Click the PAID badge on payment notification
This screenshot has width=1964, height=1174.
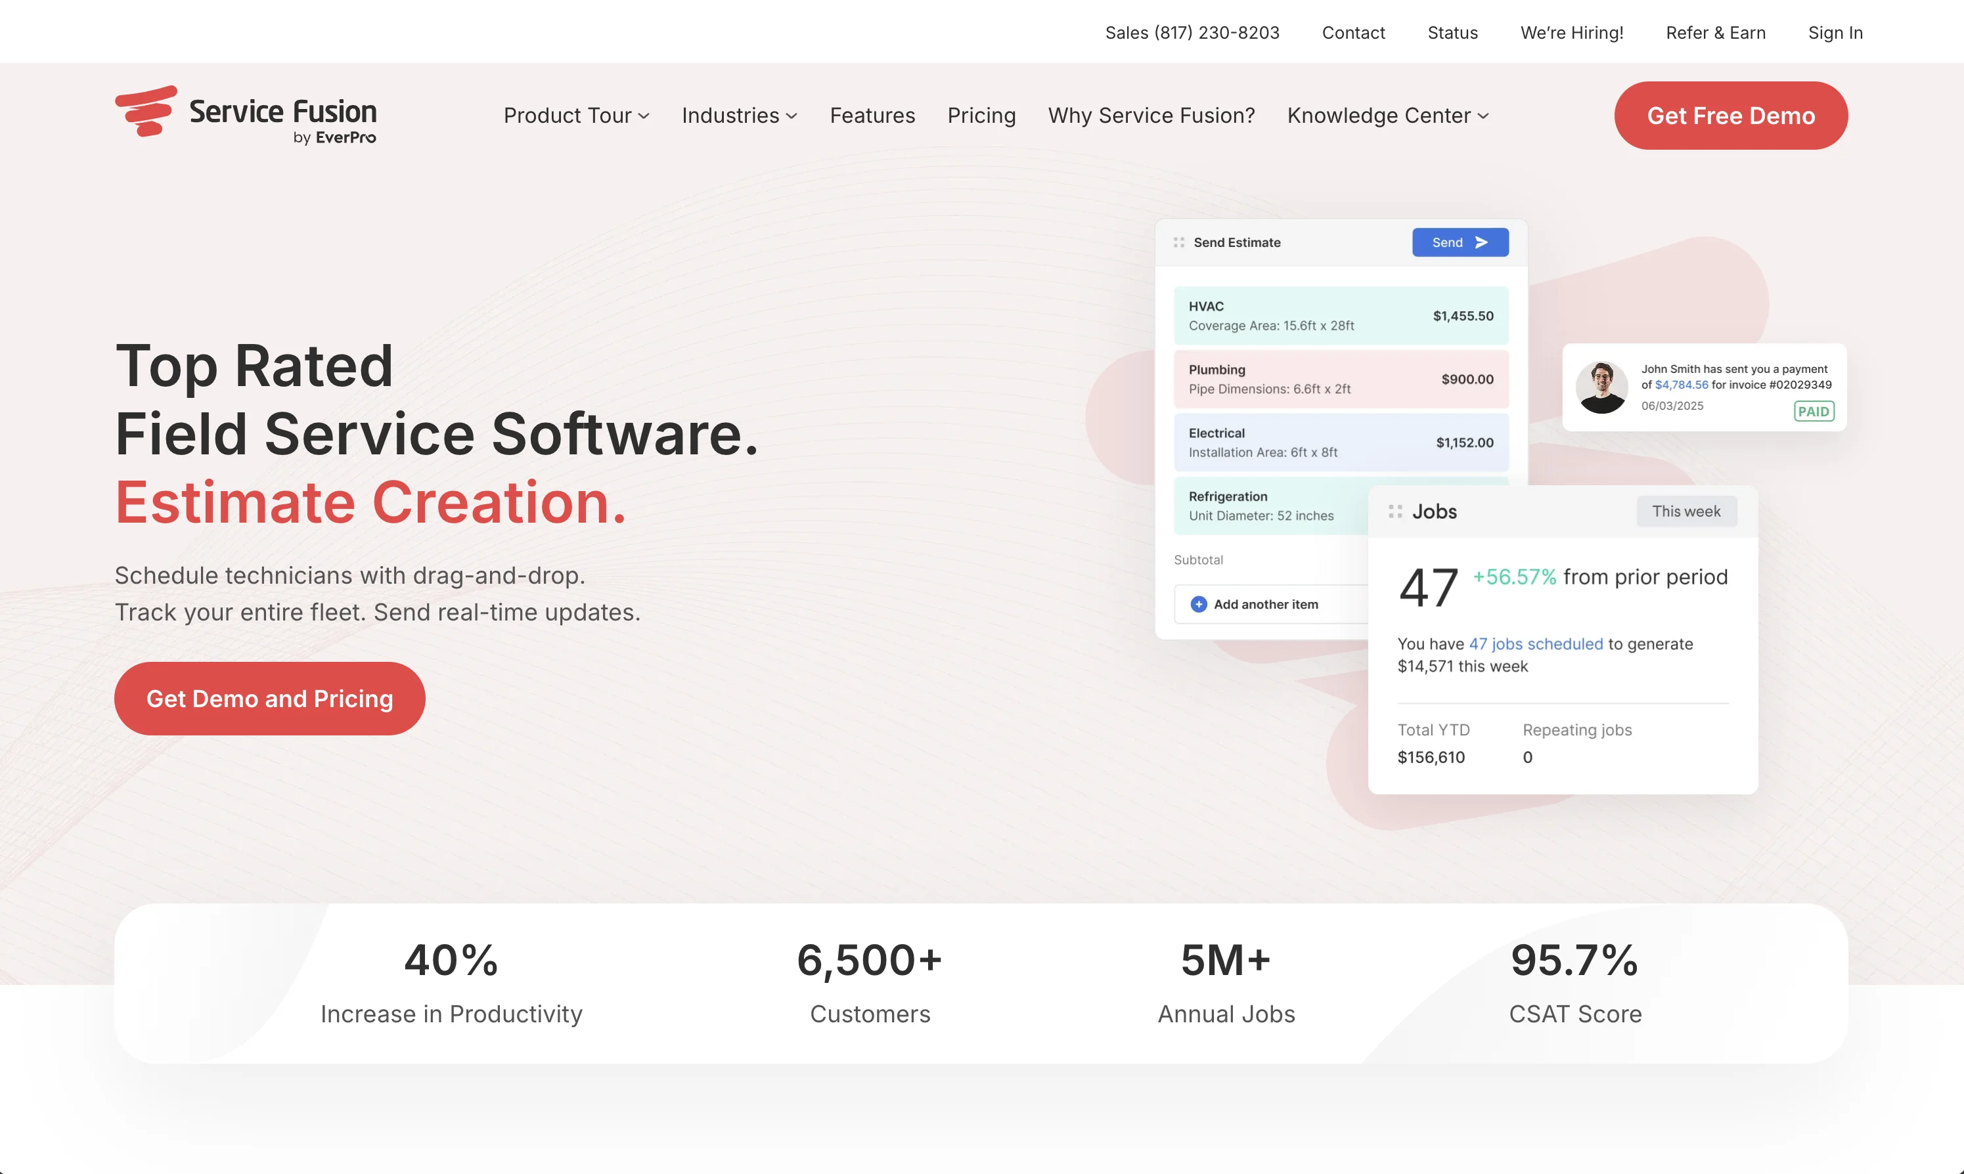point(1814,412)
